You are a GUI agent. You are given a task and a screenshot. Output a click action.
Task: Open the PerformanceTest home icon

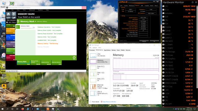pos(8,14)
